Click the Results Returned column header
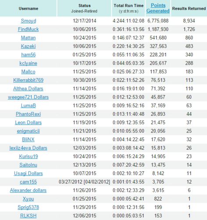Image resolution: width=207 pixels, height=220 pixels. point(189,8)
